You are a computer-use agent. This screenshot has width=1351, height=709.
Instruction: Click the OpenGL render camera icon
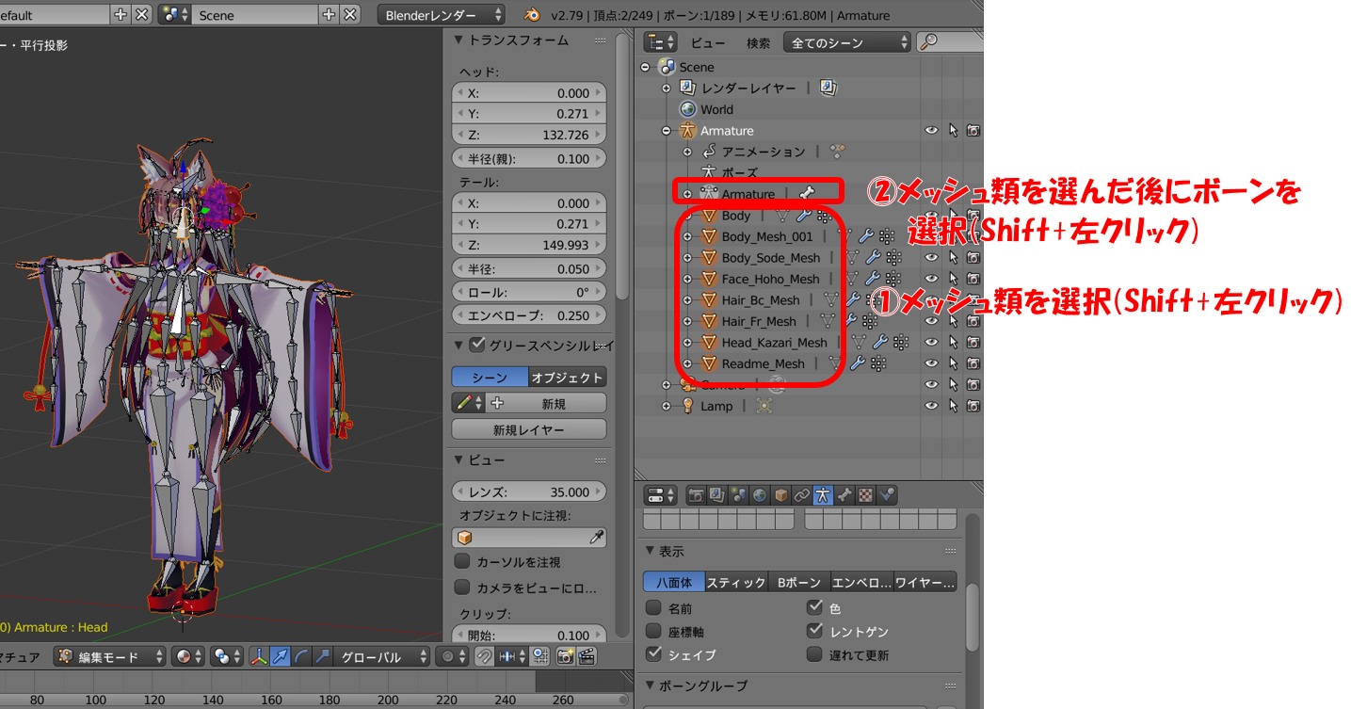tap(566, 657)
